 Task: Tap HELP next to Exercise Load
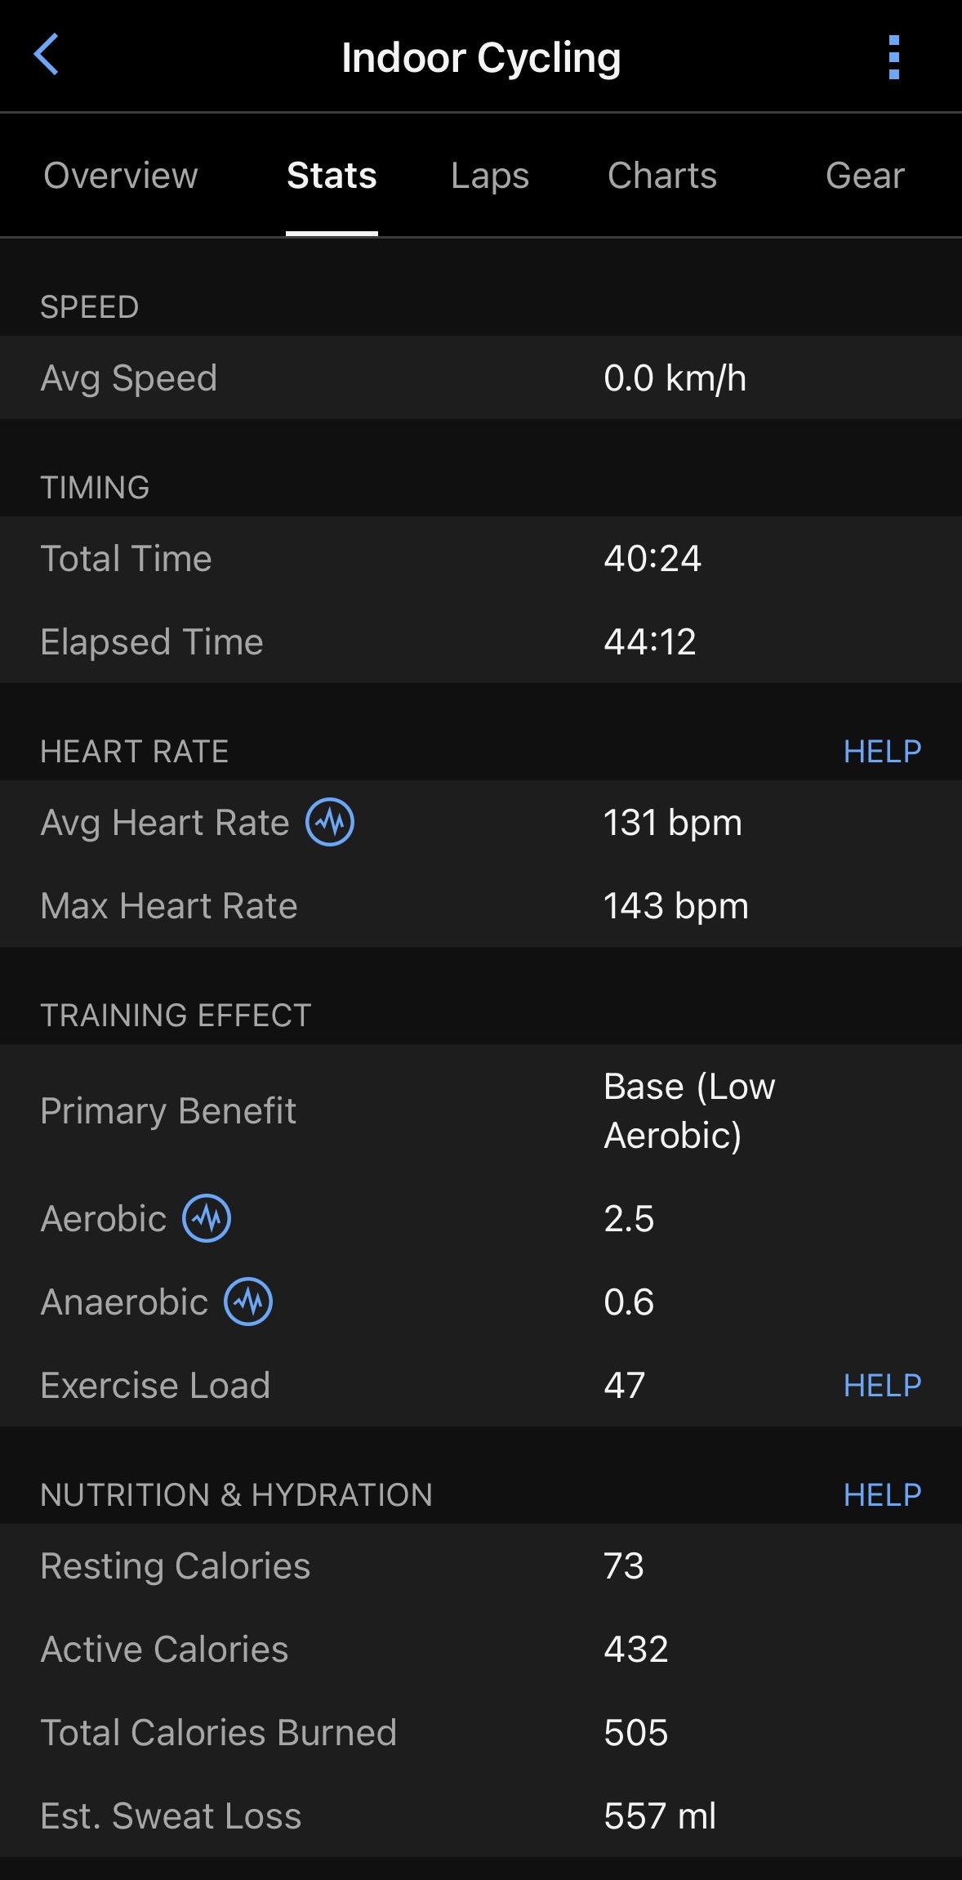tap(882, 1386)
